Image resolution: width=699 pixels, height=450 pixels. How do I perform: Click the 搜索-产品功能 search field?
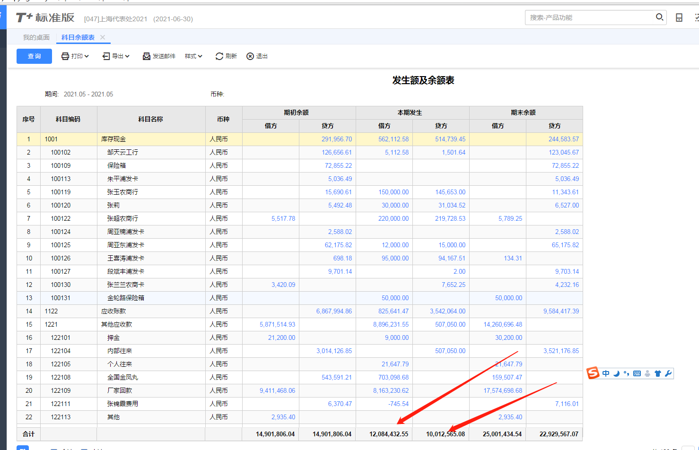click(x=590, y=17)
